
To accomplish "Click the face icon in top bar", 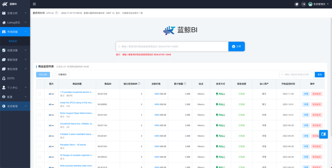I will coord(297,4).
